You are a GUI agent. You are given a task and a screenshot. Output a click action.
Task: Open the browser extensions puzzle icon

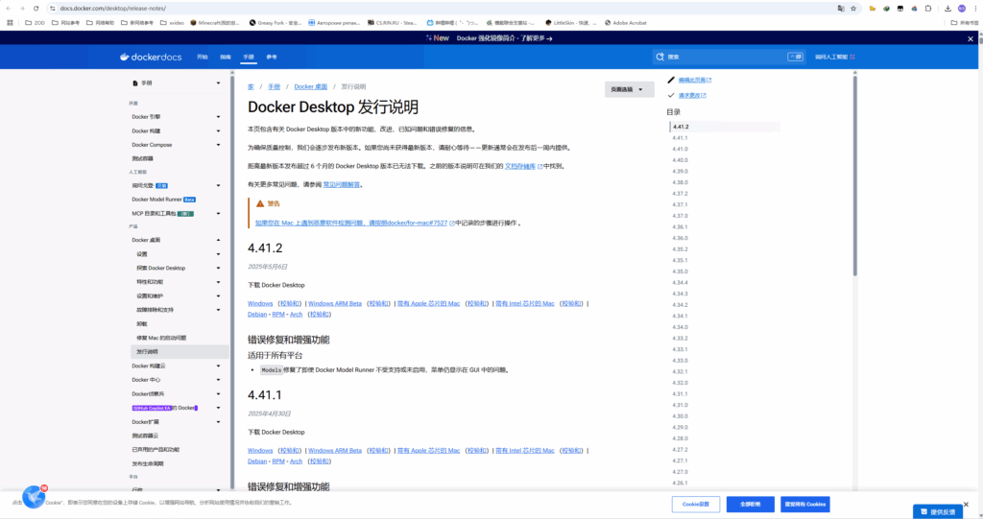[928, 8]
